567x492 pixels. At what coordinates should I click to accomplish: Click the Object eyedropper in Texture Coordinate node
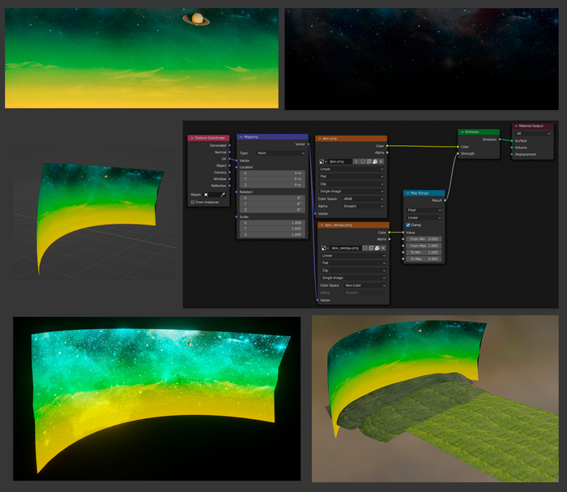point(223,195)
